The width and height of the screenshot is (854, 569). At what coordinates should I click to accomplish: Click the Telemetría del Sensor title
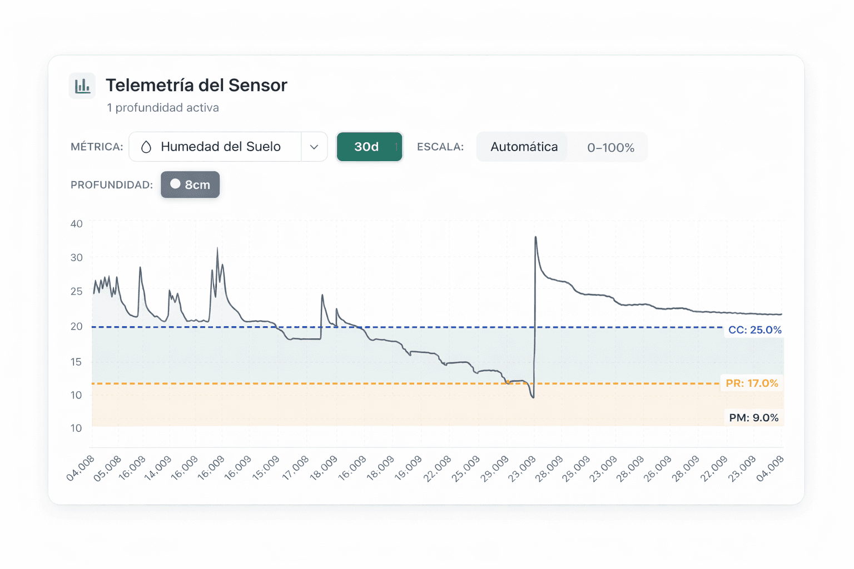click(x=196, y=85)
